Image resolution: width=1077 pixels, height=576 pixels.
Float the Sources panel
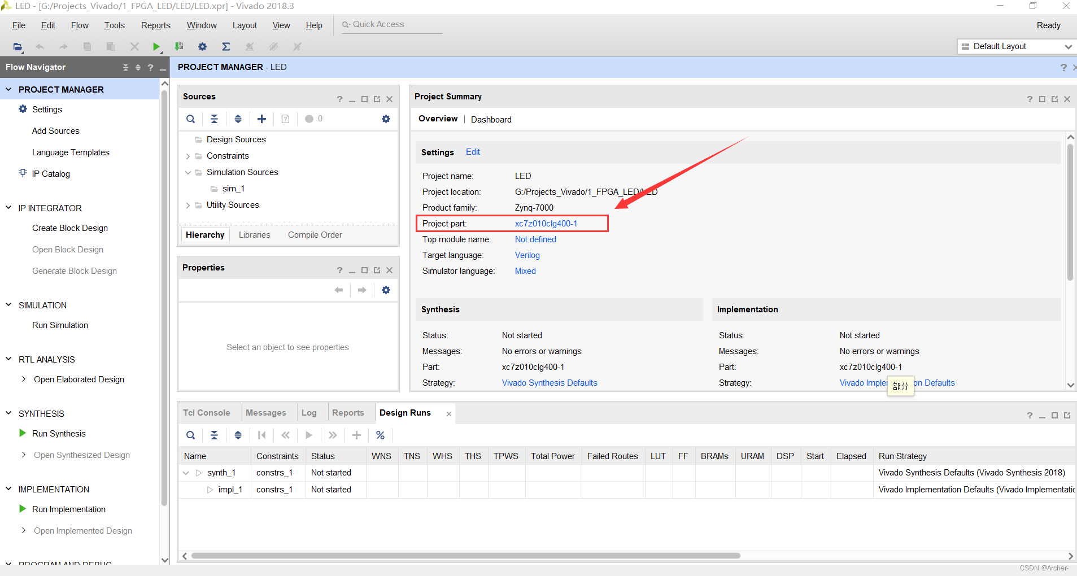(x=377, y=99)
